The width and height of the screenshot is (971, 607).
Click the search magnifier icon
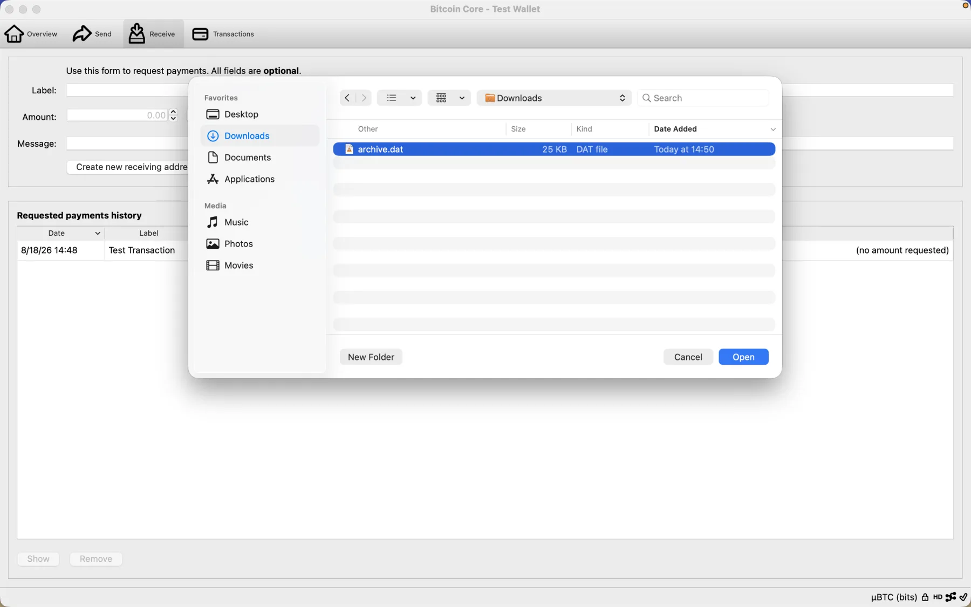646,98
